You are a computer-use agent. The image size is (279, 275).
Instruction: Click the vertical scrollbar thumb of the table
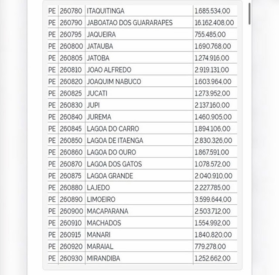[249, 14]
